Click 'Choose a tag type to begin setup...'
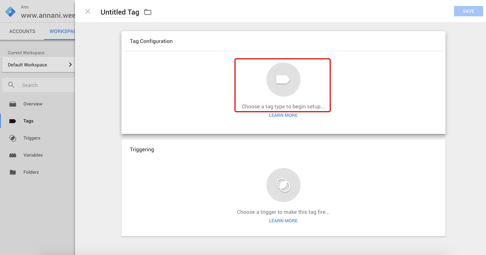 click(x=283, y=107)
